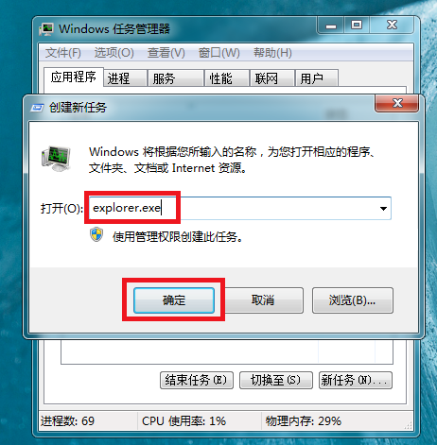Click the 创建新任务 dialog title icon
The width and height of the screenshot is (437, 445).
pos(37,108)
